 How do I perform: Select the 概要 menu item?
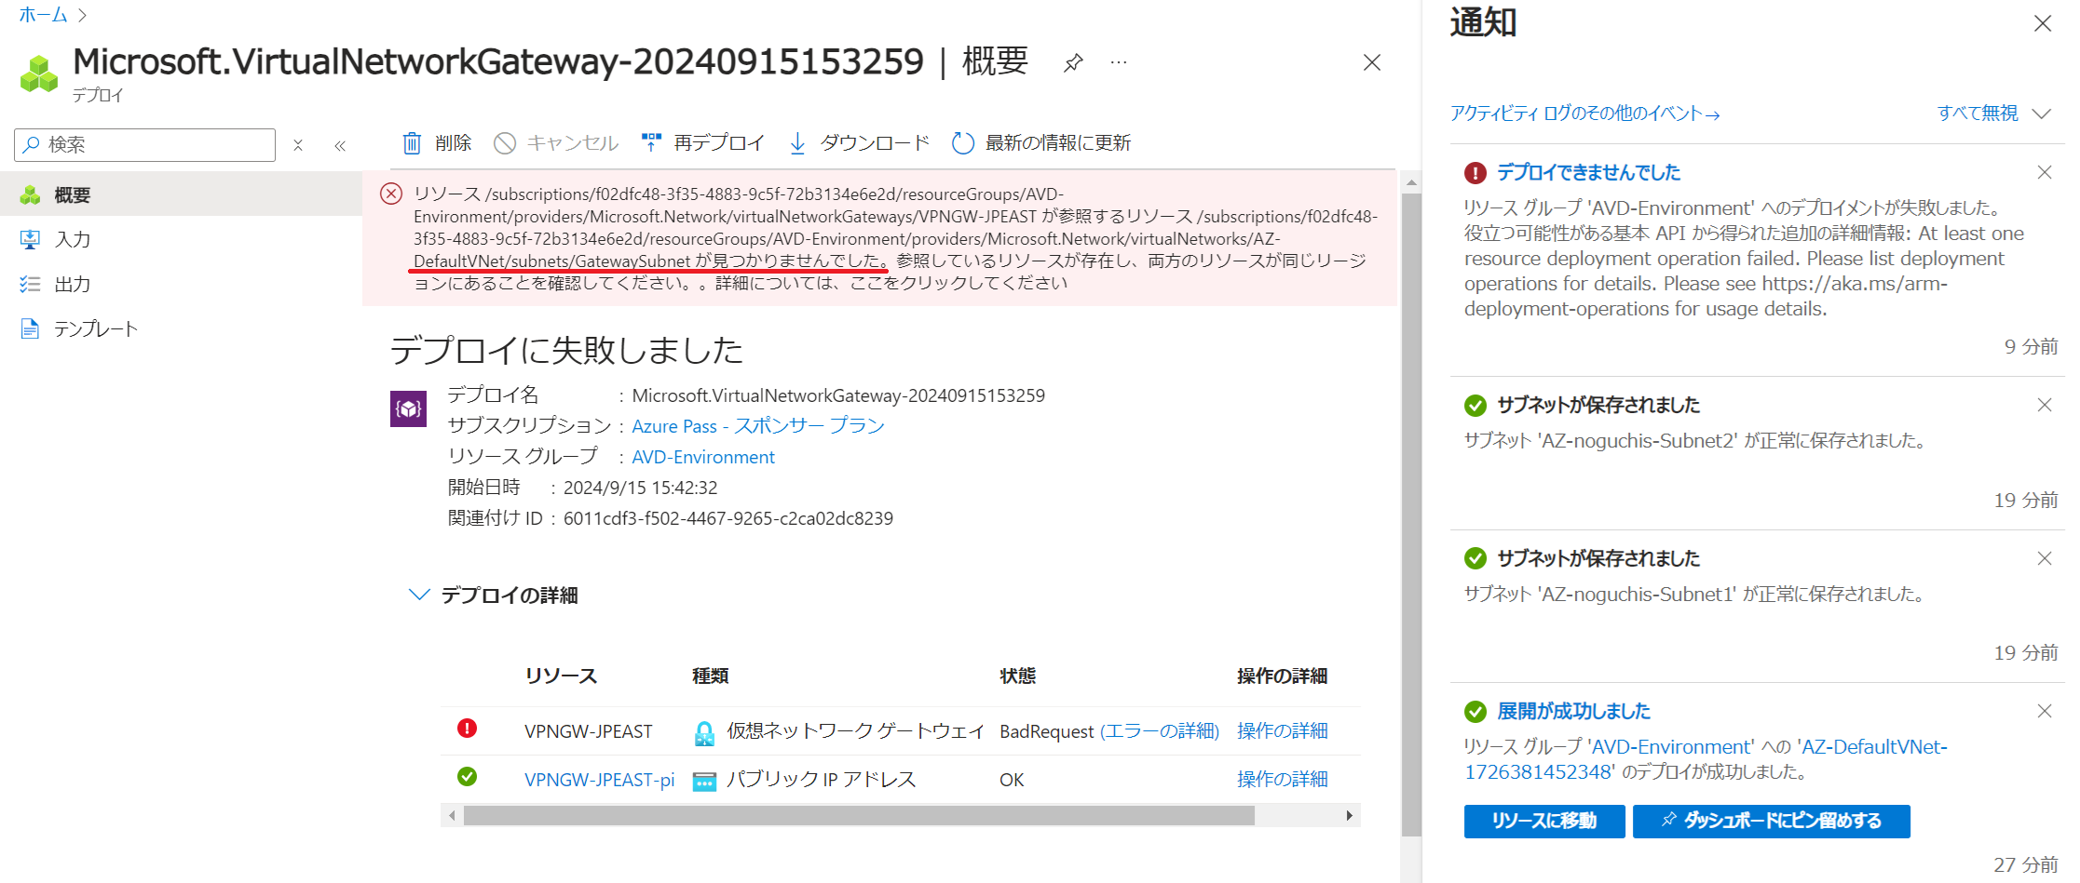[181, 194]
